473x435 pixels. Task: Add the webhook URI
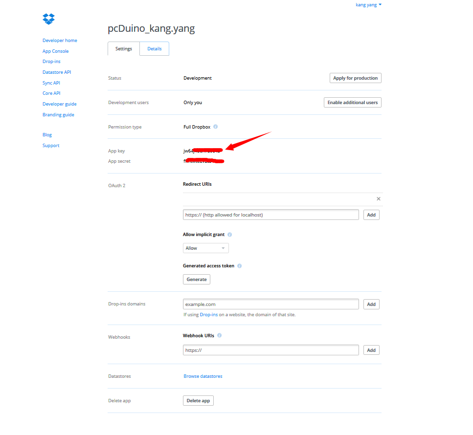(x=371, y=350)
